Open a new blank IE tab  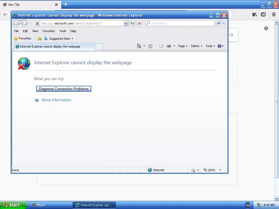pyautogui.click(x=99, y=47)
